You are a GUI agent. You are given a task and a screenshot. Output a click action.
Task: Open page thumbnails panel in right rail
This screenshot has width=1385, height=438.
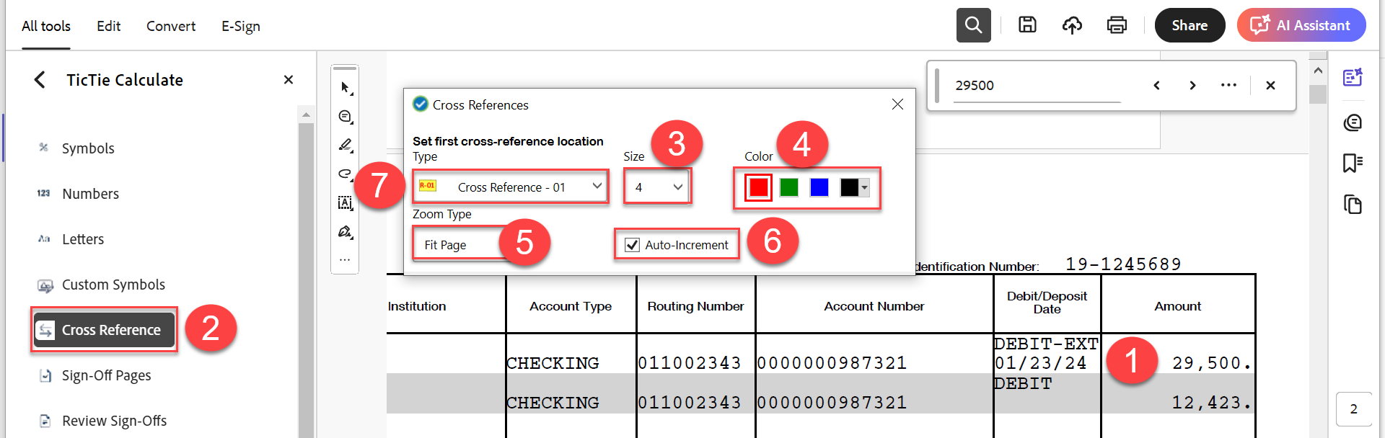coord(1353,205)
